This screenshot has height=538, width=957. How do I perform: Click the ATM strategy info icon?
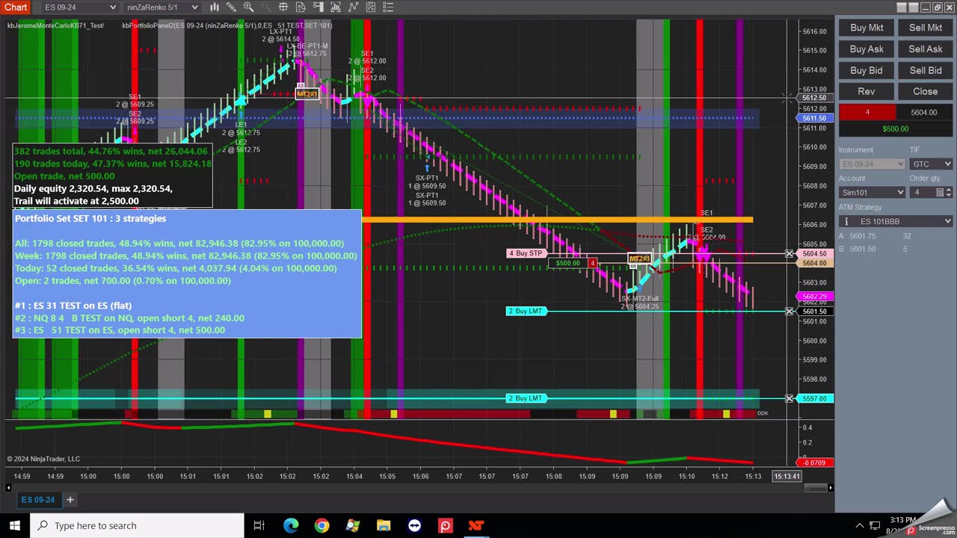pos(846,221)
